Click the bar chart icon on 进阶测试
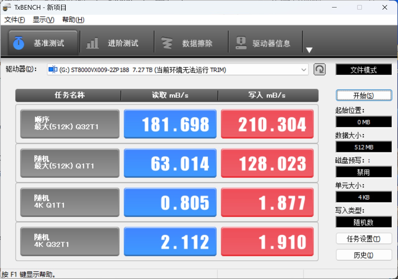This screenshot has width=398, height=279. (92, 43)
